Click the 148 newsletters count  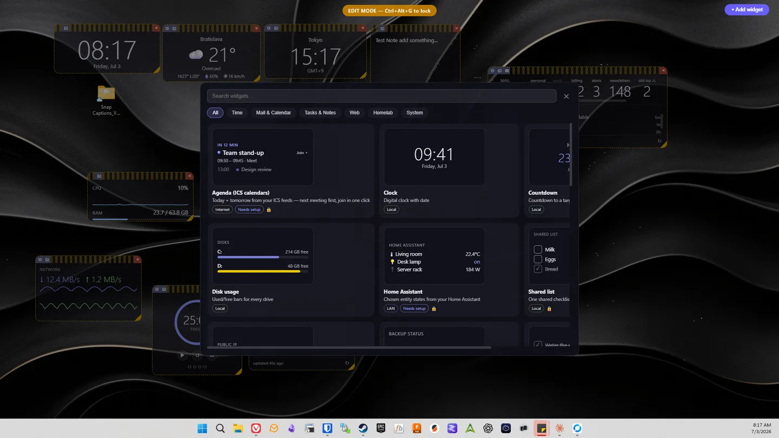(620, 92)
